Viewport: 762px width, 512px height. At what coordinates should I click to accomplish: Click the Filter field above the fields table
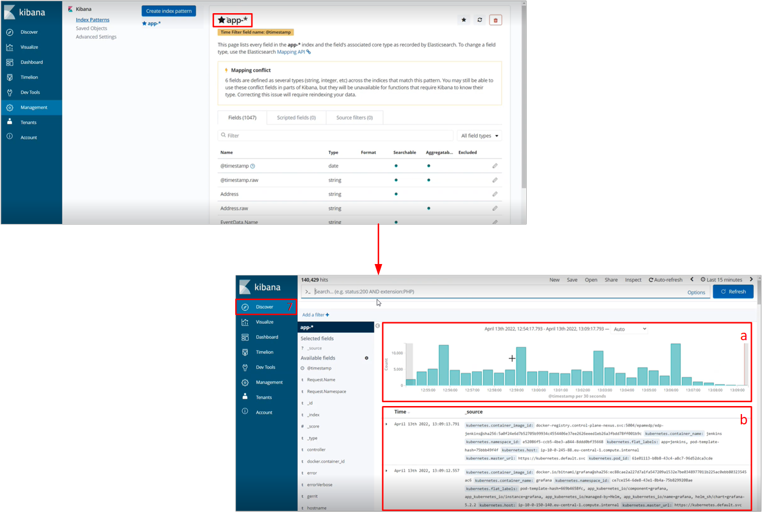point(334,136)
